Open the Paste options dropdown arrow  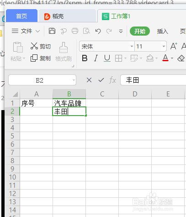click(24, 58)
